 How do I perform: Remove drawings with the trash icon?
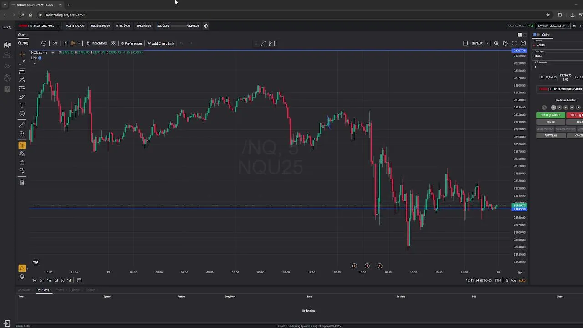tap(22, 182)
